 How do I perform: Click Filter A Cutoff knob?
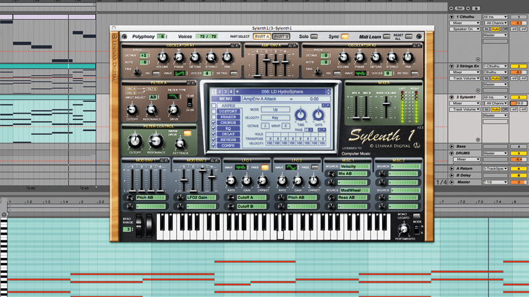coord(132,110)
